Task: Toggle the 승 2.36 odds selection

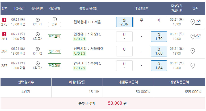Action: coord(124,22)
